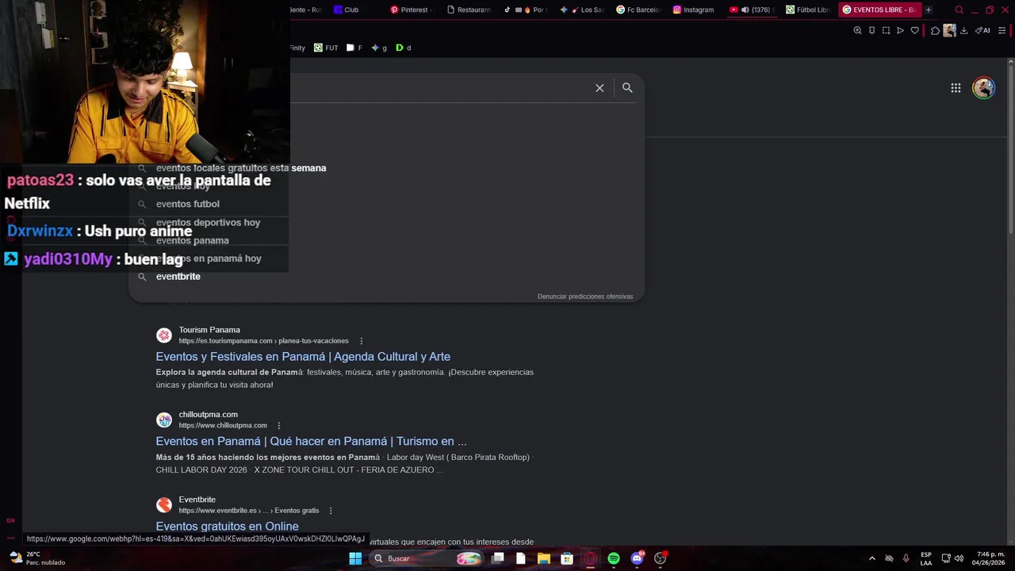The width and height of the screenshot is (1015, 571).
Task: Open 'Eventos y Festivales en Panamá' result
Action: [x=303, y=357]
